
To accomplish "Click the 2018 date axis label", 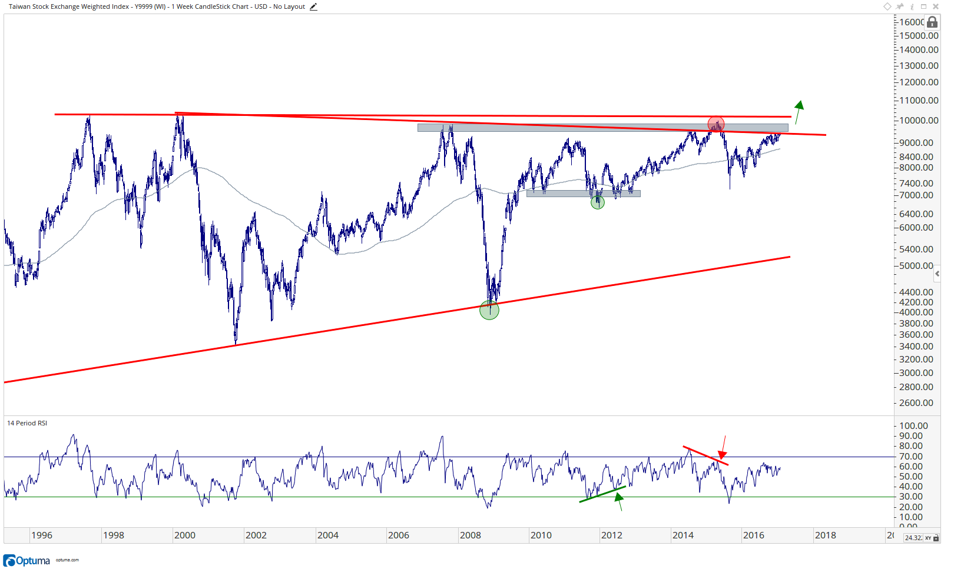I will pyautogui.click(x=826, y=535).
